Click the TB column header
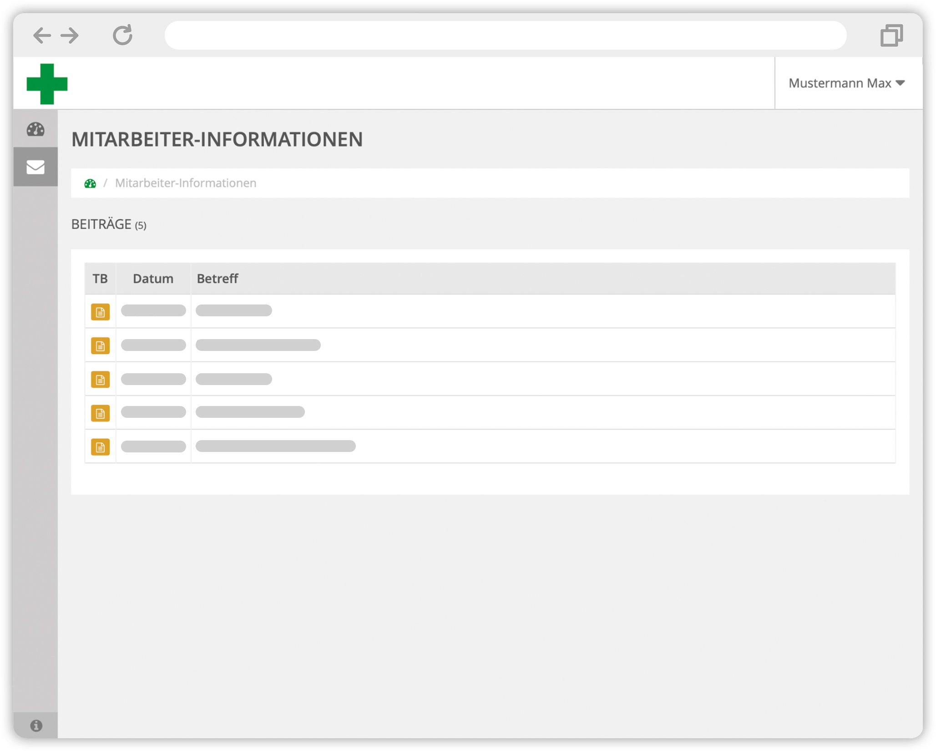Viewport: 936px width, 751px height. [100, 279]
